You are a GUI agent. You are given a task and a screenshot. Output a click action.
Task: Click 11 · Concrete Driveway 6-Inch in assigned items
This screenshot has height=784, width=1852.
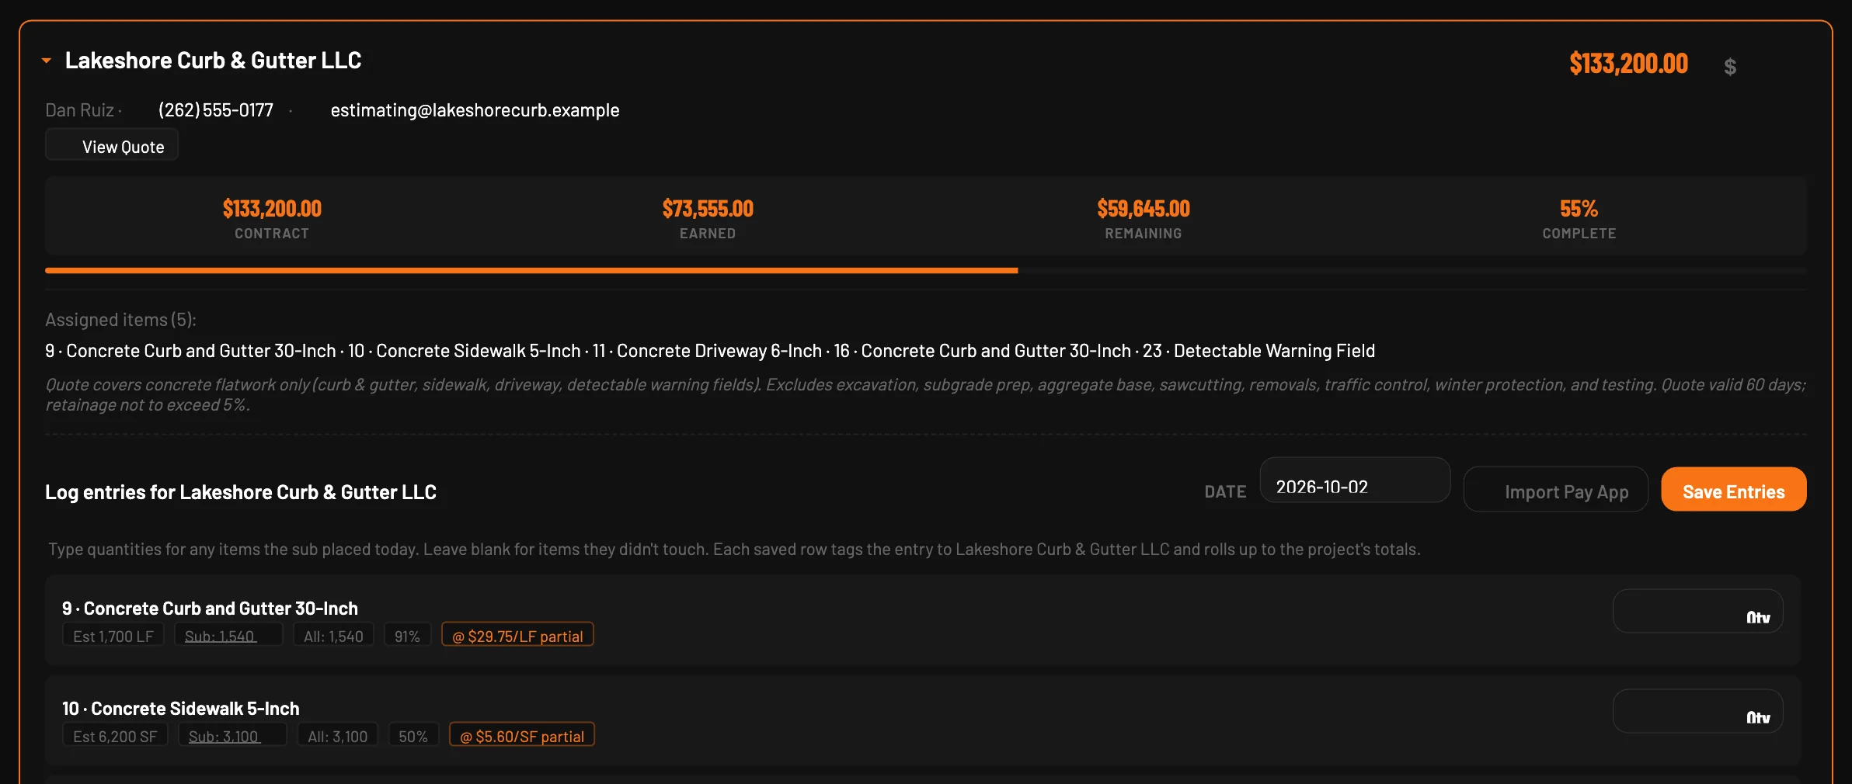pos(707,351)
